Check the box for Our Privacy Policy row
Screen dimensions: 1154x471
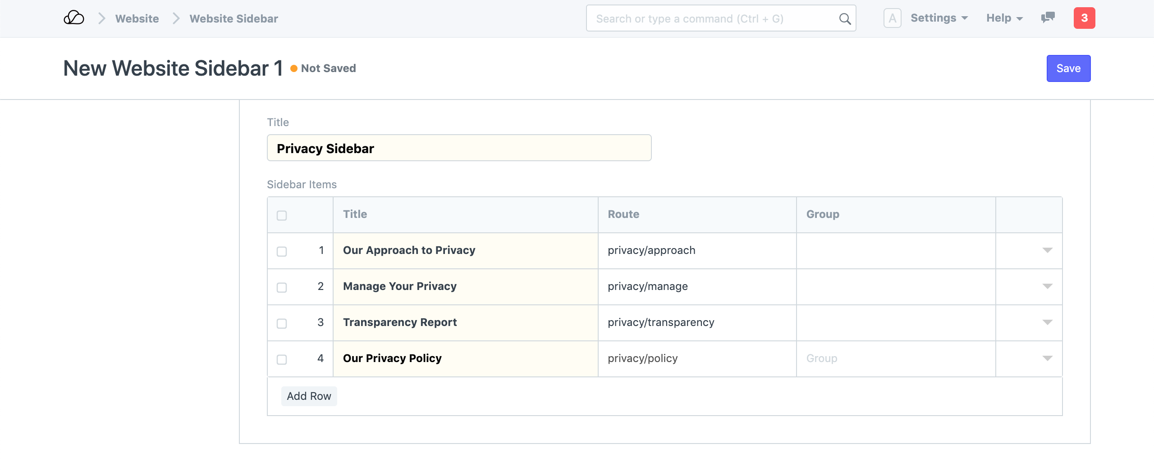[x=282, y=359]
